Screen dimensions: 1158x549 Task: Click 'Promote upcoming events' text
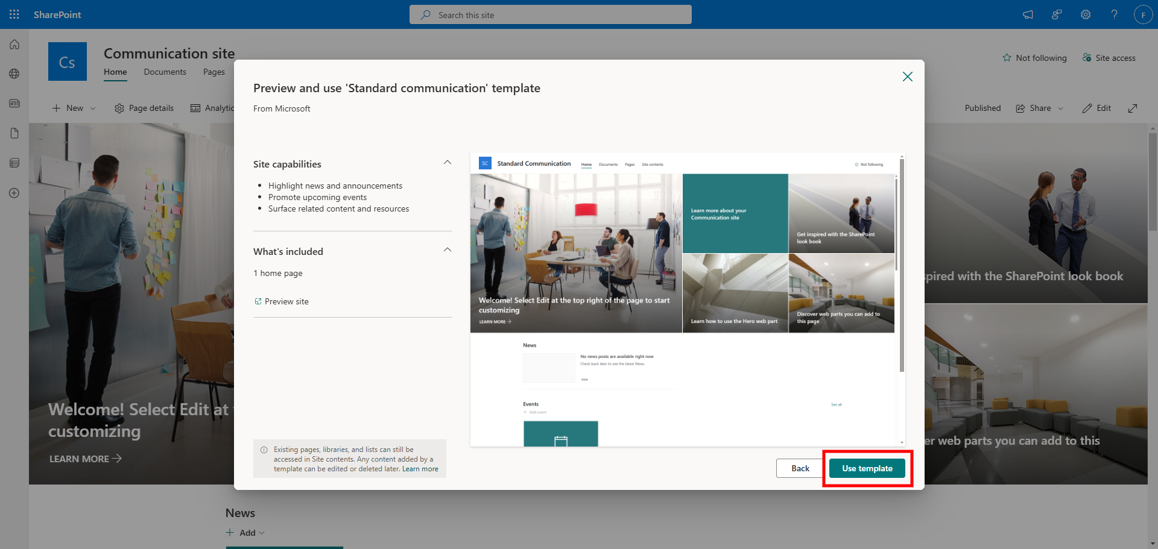(x=317, y=197)
